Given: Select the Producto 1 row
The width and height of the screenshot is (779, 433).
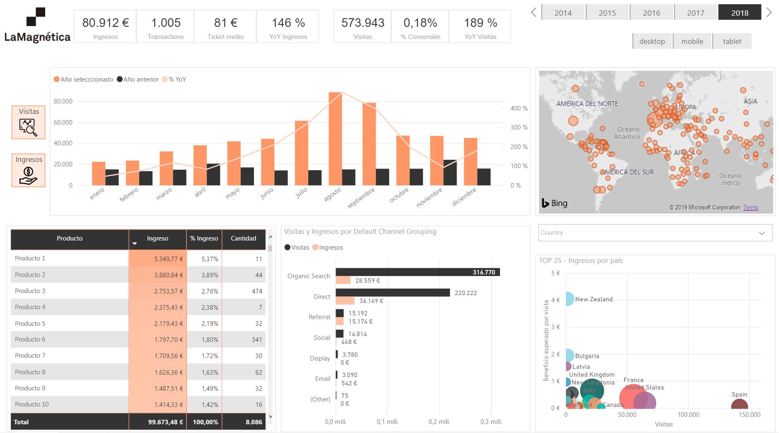Looking at the screenshot, I should click(138, 258).
